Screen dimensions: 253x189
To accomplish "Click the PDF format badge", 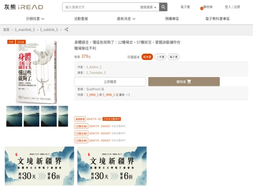I will (x=11, y=42).
